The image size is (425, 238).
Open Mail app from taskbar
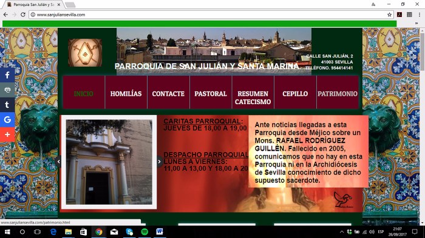pos(114,232)
